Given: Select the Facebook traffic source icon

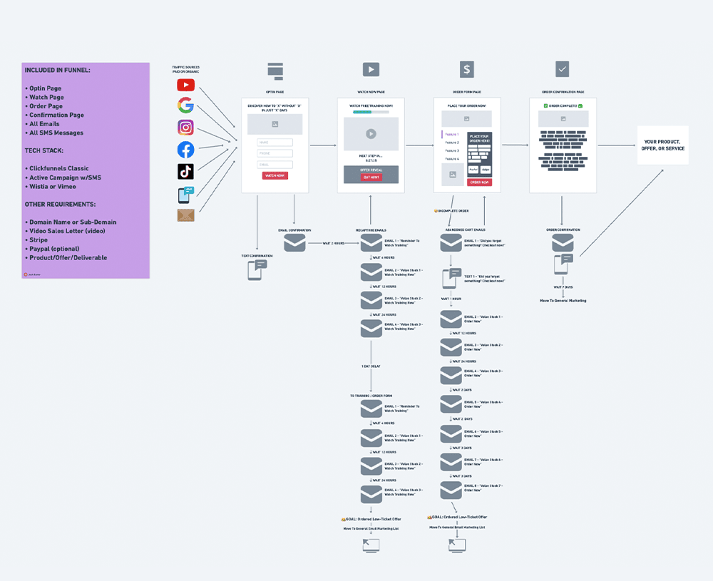Looking at the screenshot, I should coord(185,150).
